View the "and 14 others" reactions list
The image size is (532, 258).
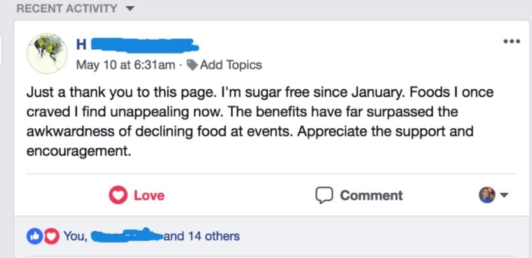pyautogui.click(x=202, y=236)
